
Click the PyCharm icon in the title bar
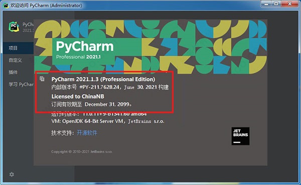[6, 5]
